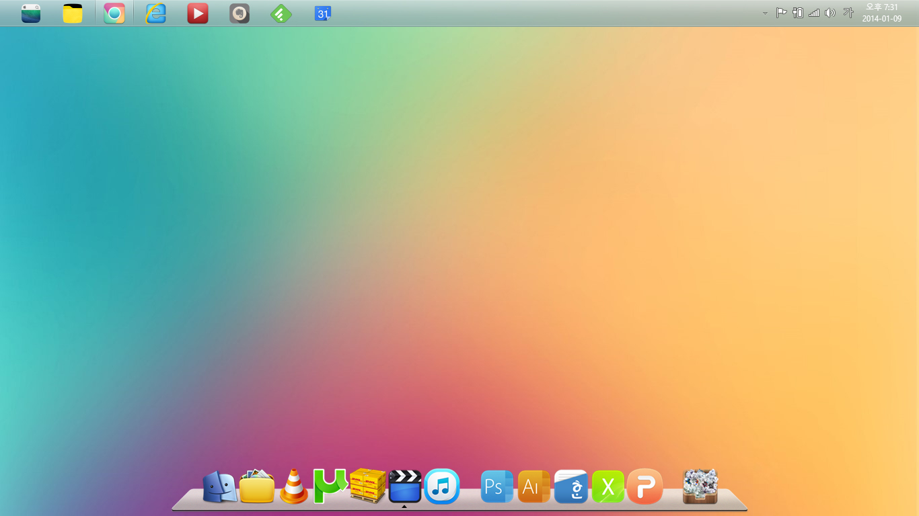The image size is (919, 516).
Task: Launch the orange P presentation app
Action: coord(645,486)
